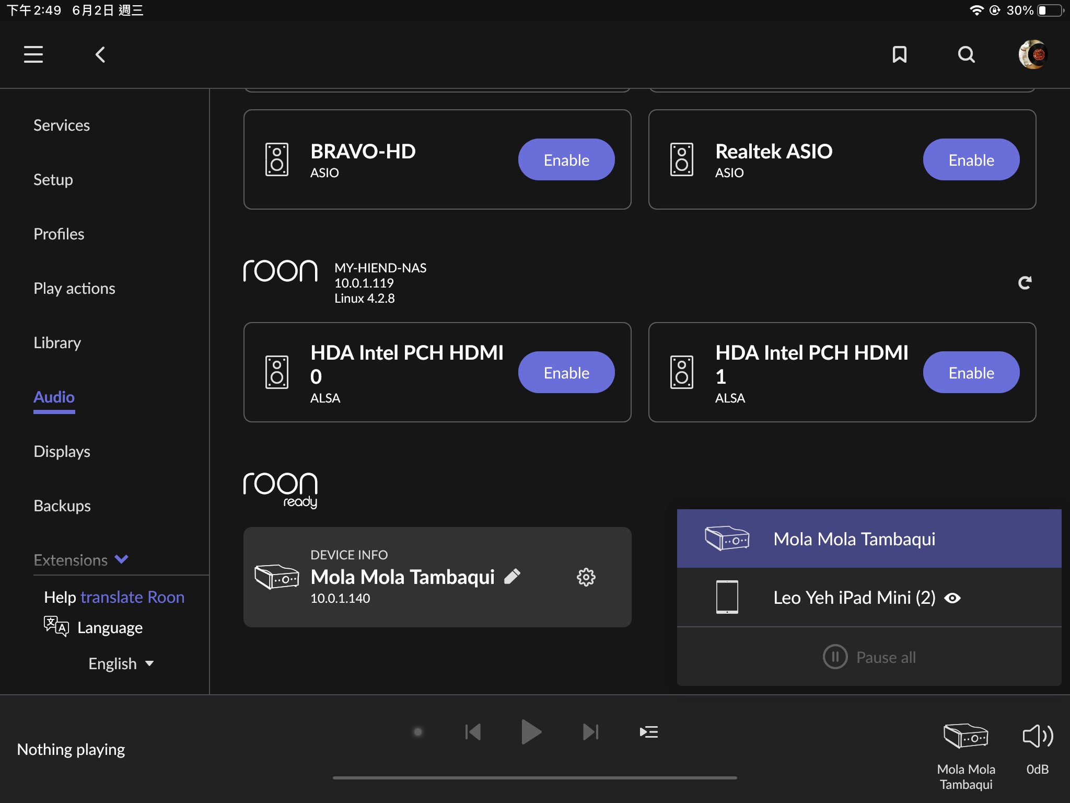This screenshot has width=1070, height=803.
Task: Open Library settings tab
Action: click(57, 343)
